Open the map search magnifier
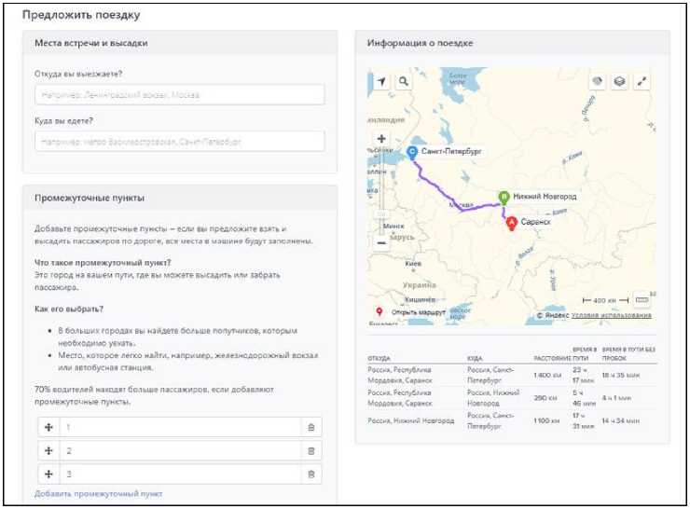690x509 pixels. click(403, 82)
